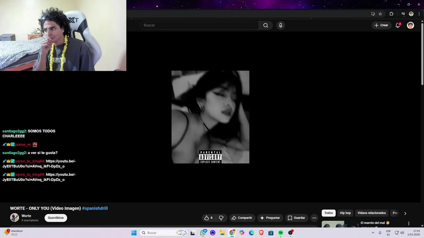Click chat username juanw_w
Screen dimensions: 424x238
(x=23, y=144)
